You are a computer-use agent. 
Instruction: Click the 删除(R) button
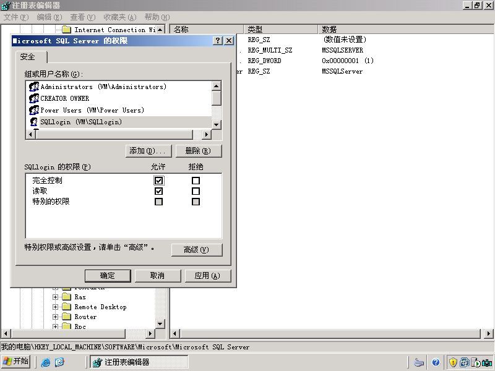199,151
